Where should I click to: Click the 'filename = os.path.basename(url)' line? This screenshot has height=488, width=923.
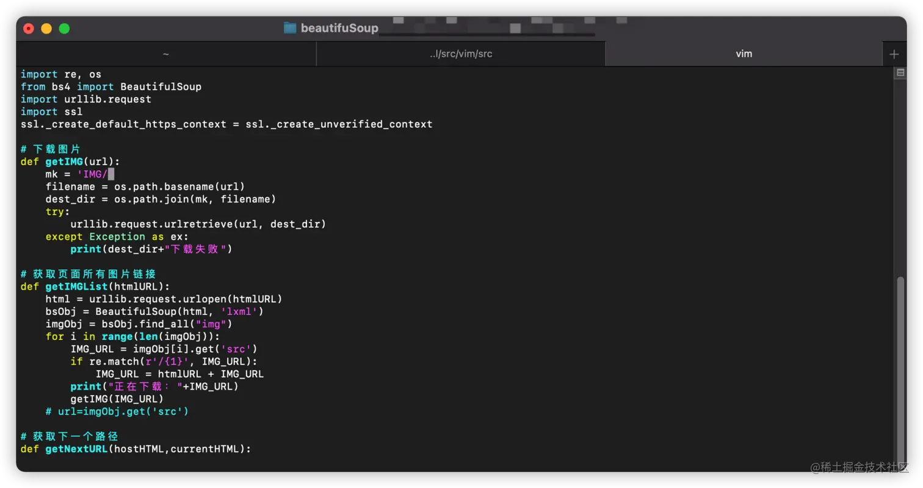tap(145, 187)
